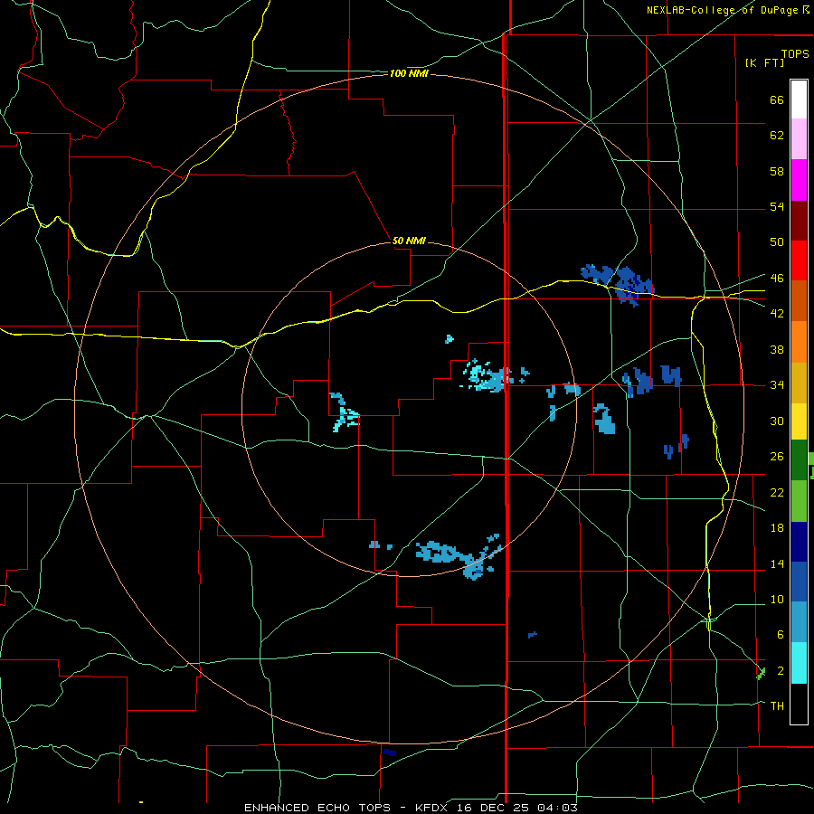814x814 pixels.
Task: Click the '34' legend value
Action: click(x=777, y=385)
